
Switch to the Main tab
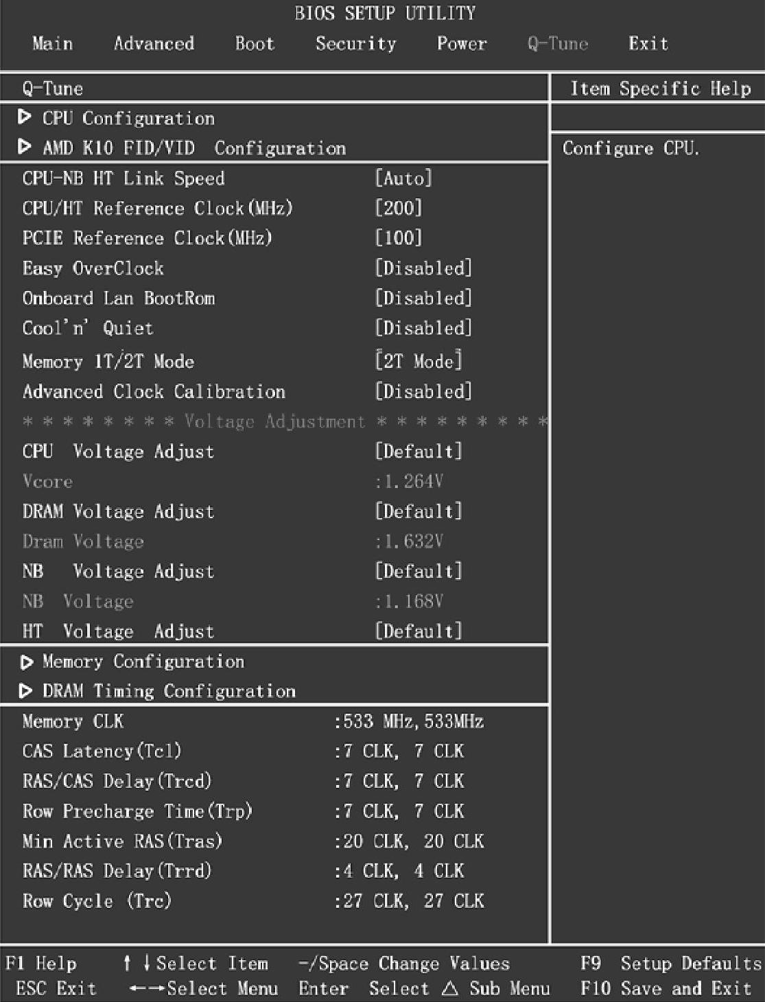tap(52, 44)
